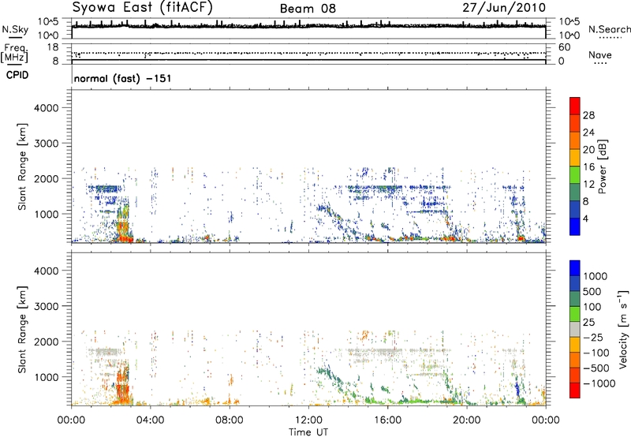The width and height of the screenshot is (631, 437).
Task: Click the Nave axis value 60
Action: 564,47
